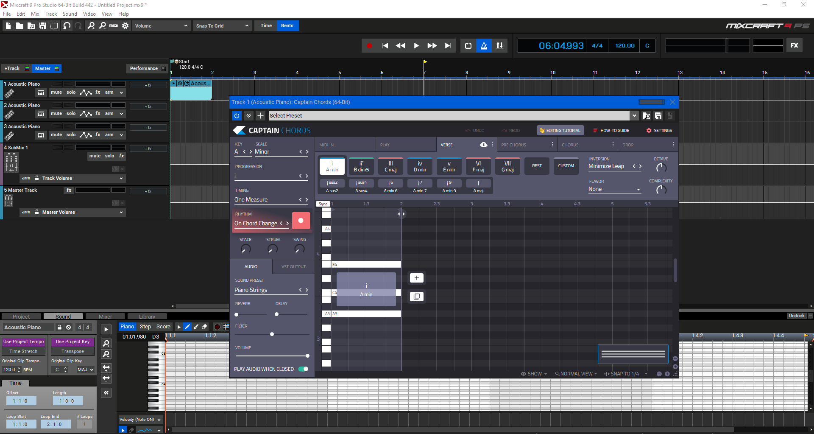Open the Snap To Grid dropdown
The image size is (814, 434).
pos(222,26)
